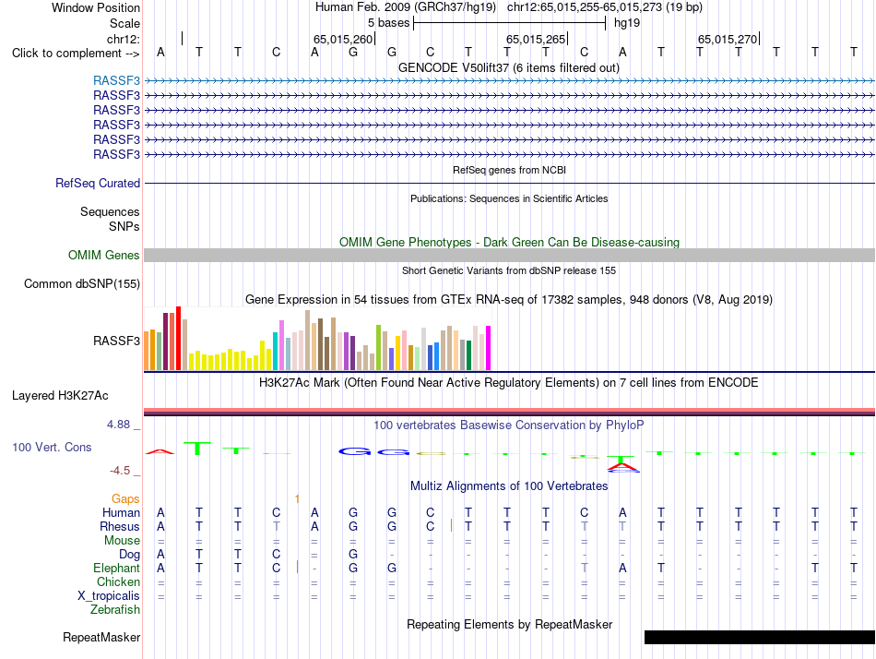Image resolution: width=876 pixels, height=659 pixels.
Task: Open the GENCODE V50lift37 track title
Action: [x=508, y=67]
